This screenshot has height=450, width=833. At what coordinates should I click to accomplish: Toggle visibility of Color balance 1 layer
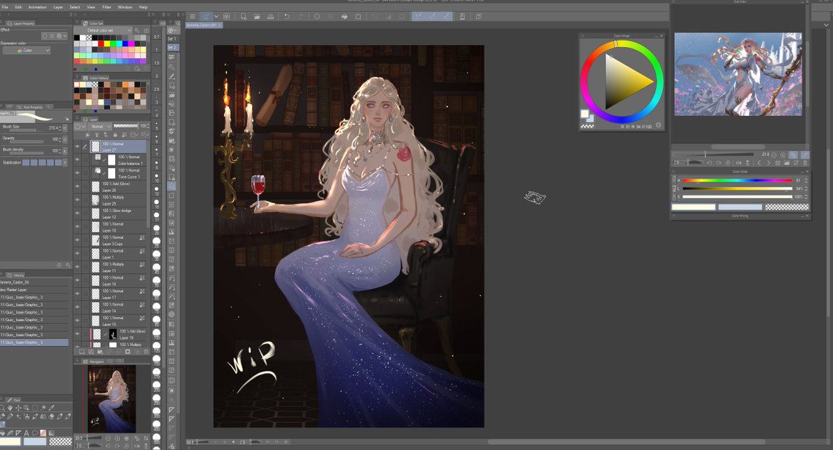(x=77, y=160)
